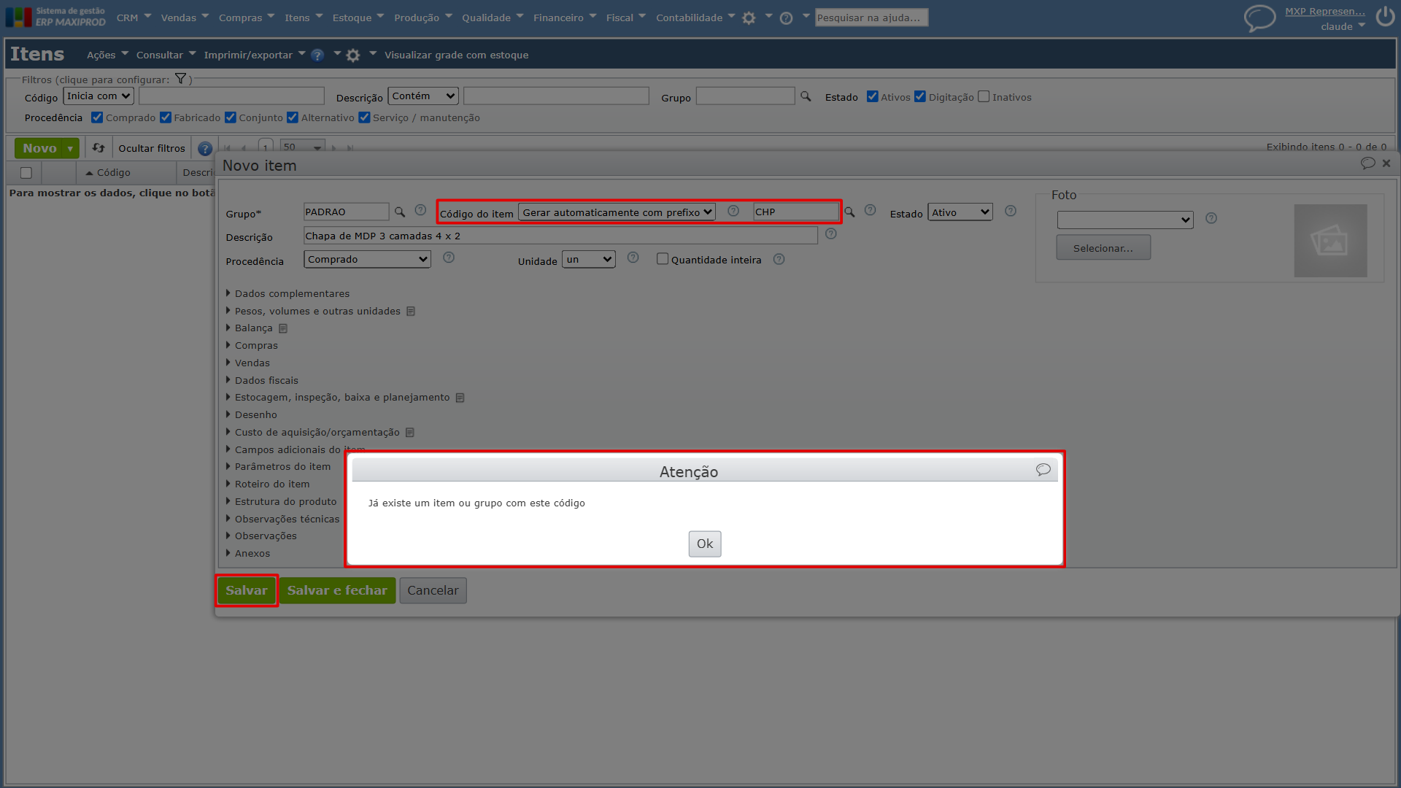Viewport: 1401px width, 788px height.
Task: Click Ok in the Atenção dialog
Action: pyautogui.click(x=705, y=544)
